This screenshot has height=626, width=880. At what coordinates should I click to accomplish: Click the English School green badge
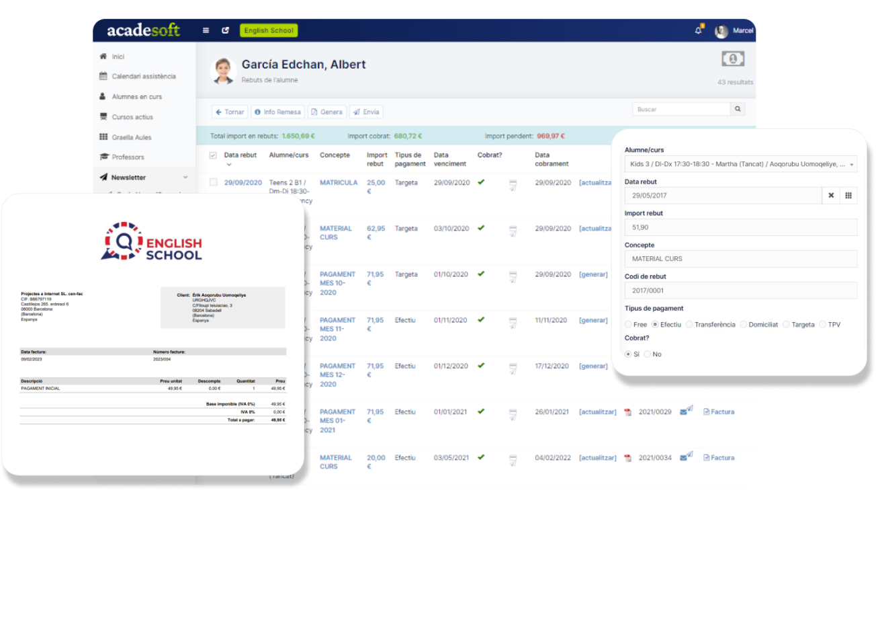point(269,30)
